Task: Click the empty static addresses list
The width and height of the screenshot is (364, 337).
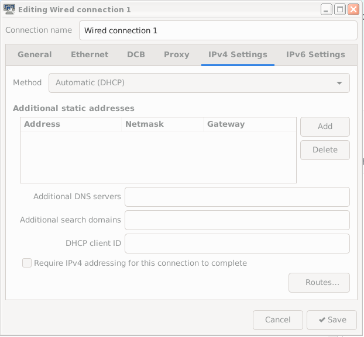Action: pos(159,158)
